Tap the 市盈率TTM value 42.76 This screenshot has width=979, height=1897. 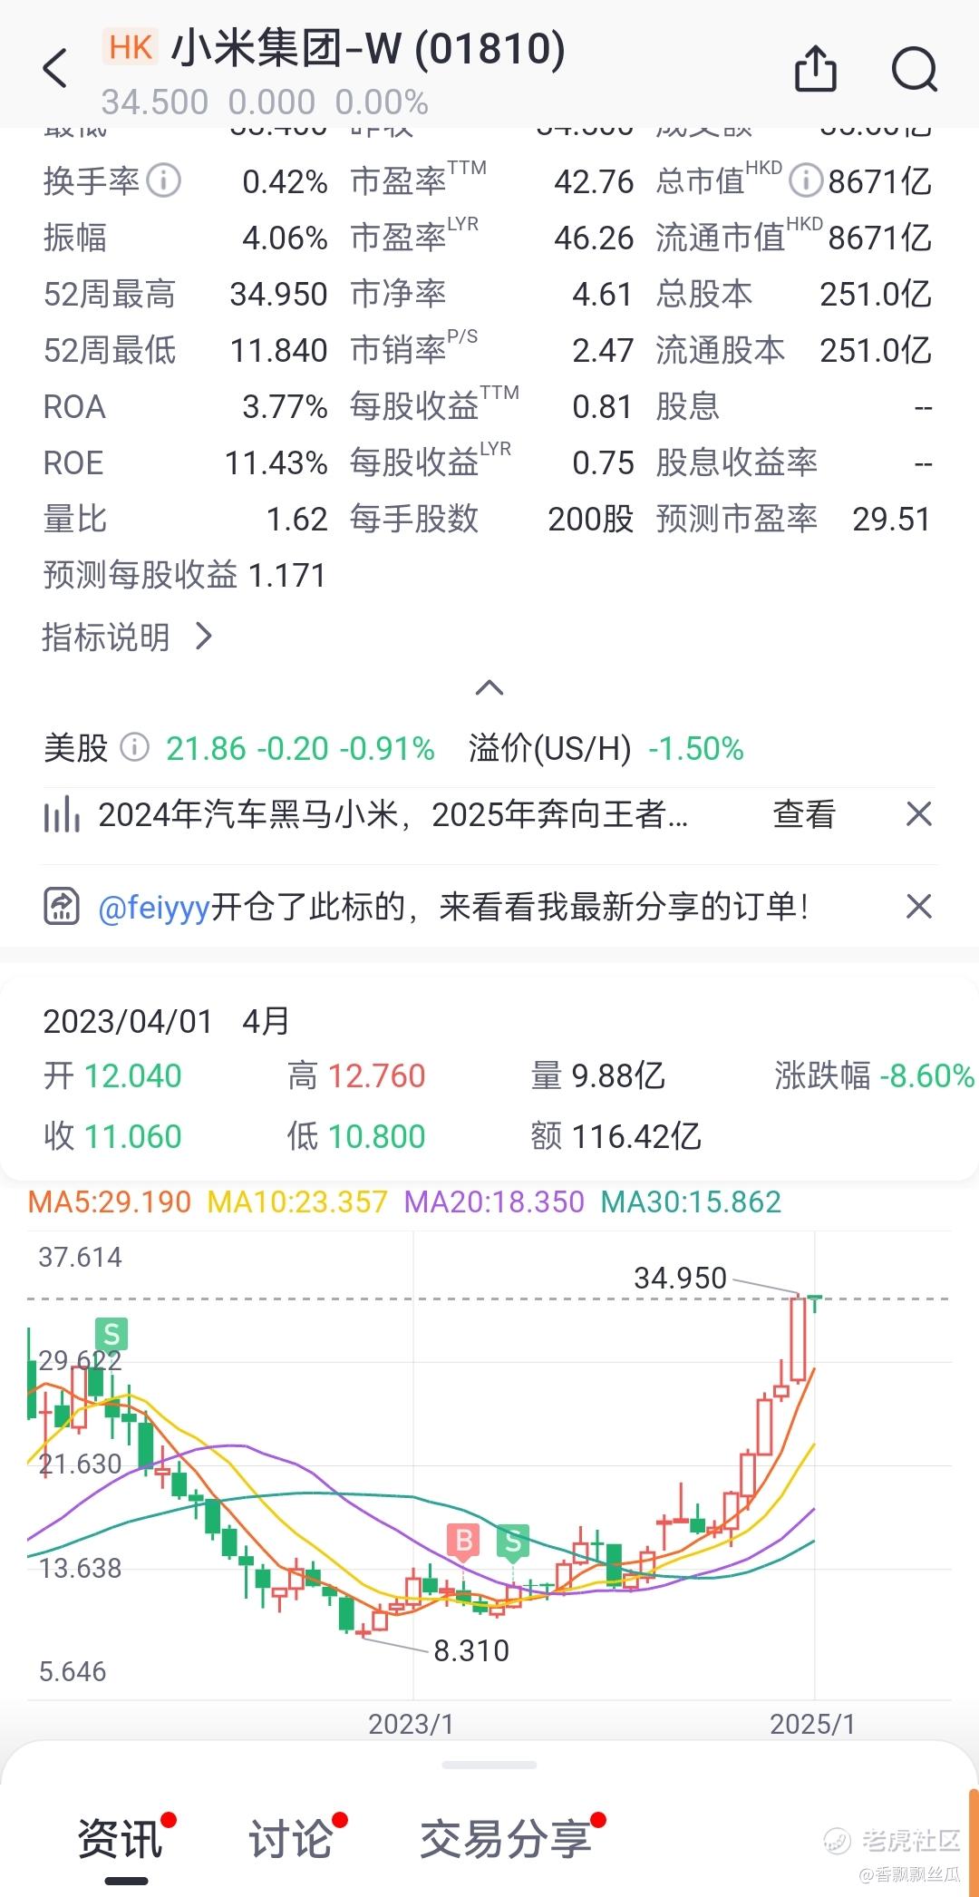[594, 181]
